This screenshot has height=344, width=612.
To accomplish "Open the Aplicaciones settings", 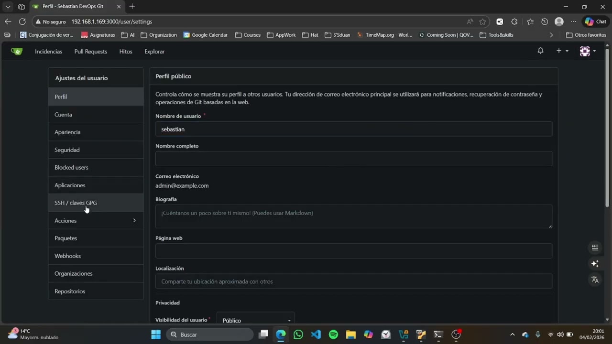I will tap(96, 185).
